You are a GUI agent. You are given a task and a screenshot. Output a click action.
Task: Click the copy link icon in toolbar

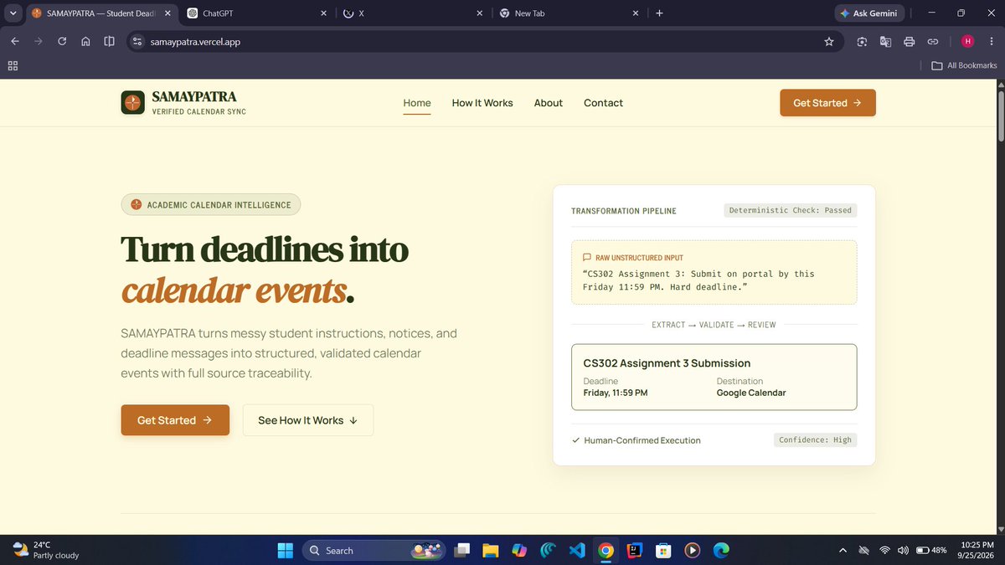[932, 41]
